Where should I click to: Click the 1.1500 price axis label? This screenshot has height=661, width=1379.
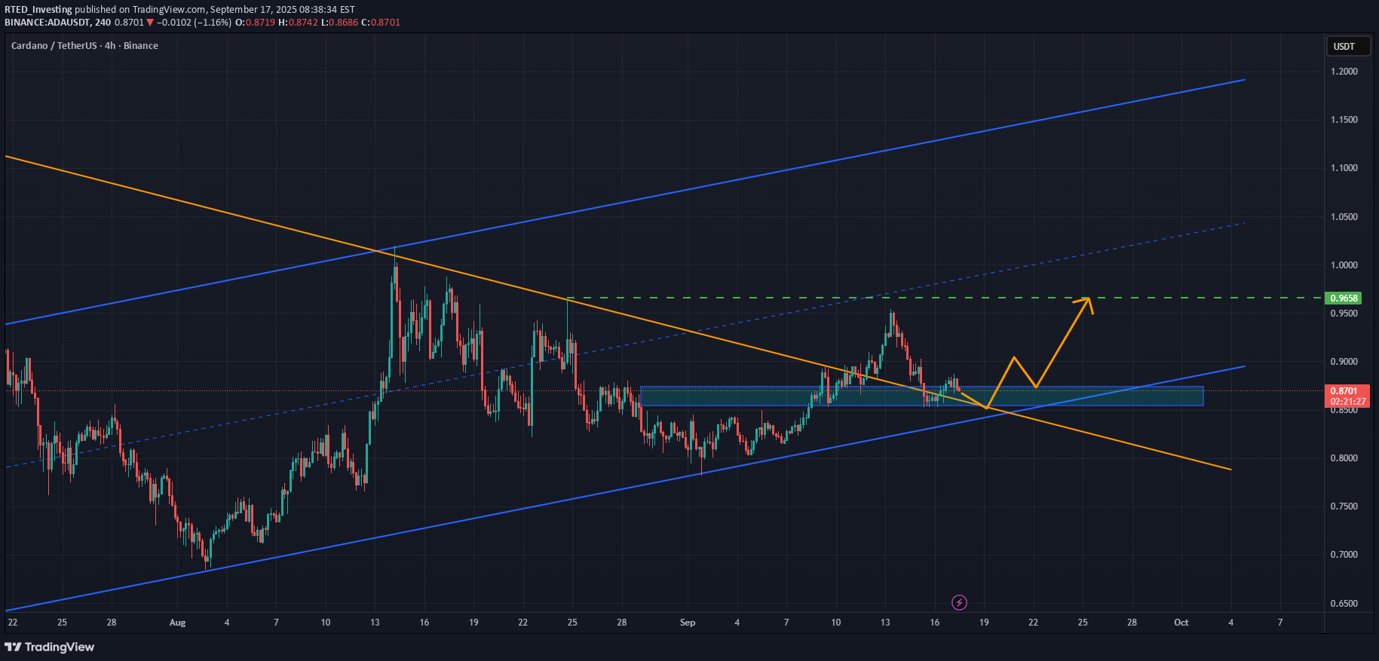point(1344,120)
